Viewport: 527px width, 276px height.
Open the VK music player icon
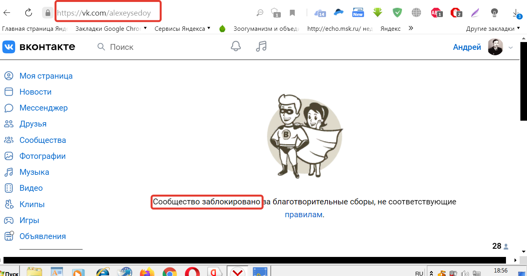261,47
